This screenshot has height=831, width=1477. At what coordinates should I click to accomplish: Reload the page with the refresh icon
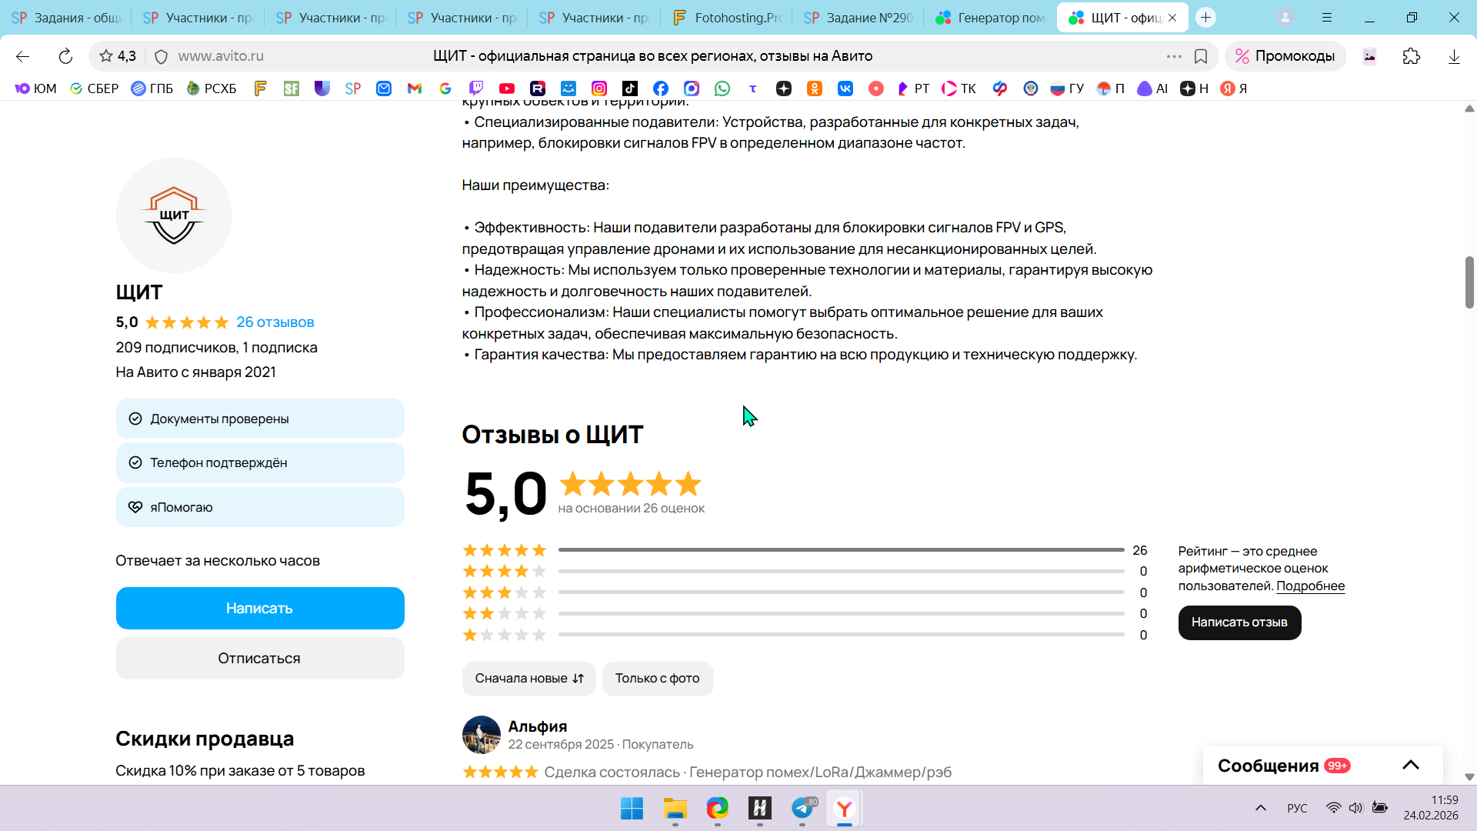[x=65, y=56]
